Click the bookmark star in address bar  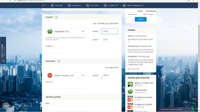(189, 1)
